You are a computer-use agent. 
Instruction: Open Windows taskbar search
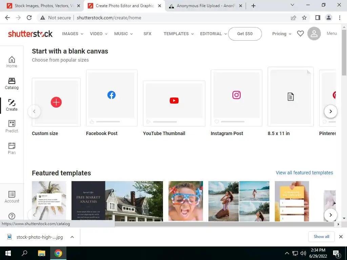(x=24, y=253)
